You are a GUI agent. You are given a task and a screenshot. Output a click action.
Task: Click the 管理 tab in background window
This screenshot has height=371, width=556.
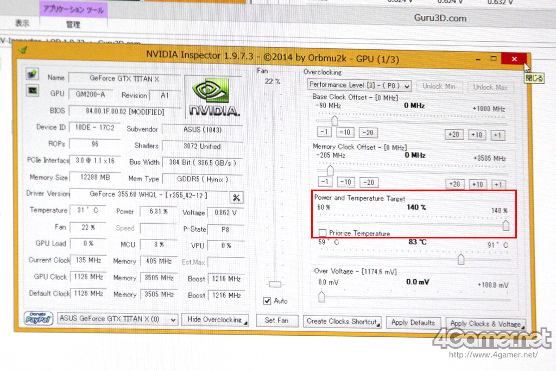pyautogui.click(x=73, y=24)
